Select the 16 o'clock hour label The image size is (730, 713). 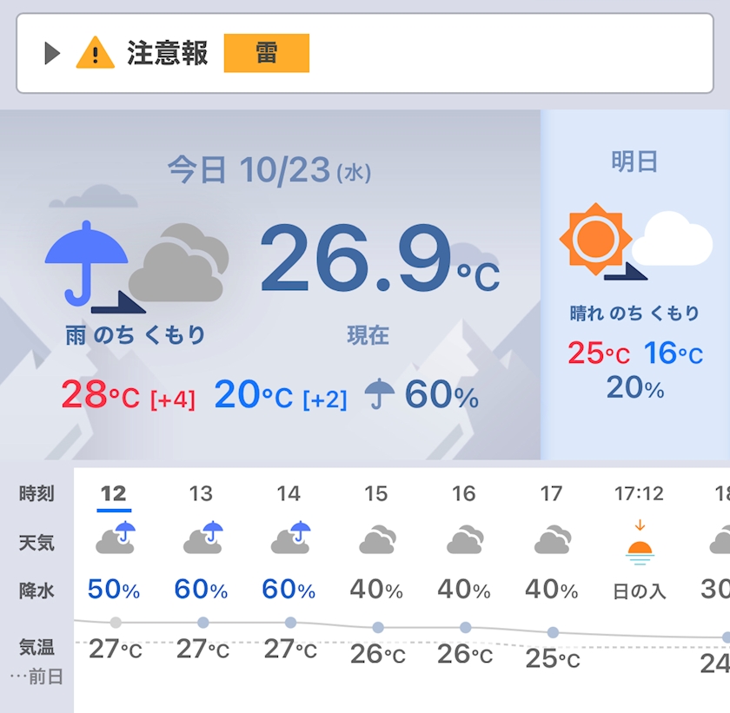(x=464, y=493)
